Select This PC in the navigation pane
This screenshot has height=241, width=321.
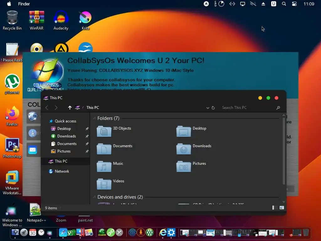click(61, 161)
